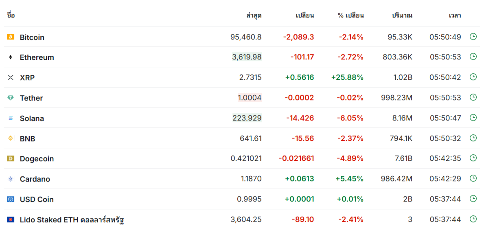This screenshot has width=484, height=228.
Task: Click the XRP logo icon
Action: (x=11, y=77)
